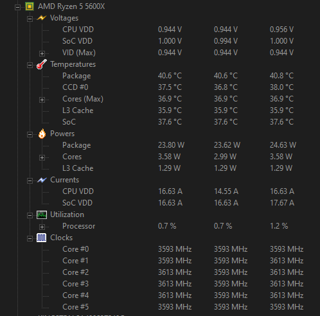Expand the VID (Max) entry
This screenshot has width=320, height=316.
click(42, 53)
